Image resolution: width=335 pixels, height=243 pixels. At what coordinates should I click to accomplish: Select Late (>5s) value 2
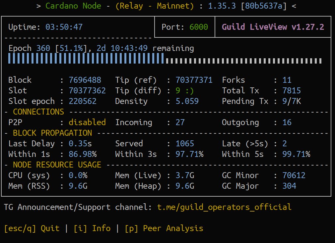[285, 144]
